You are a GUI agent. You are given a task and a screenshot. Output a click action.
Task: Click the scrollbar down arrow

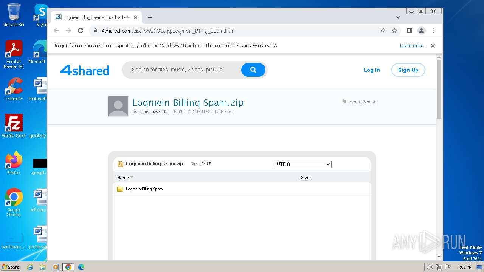click(439, 257)
